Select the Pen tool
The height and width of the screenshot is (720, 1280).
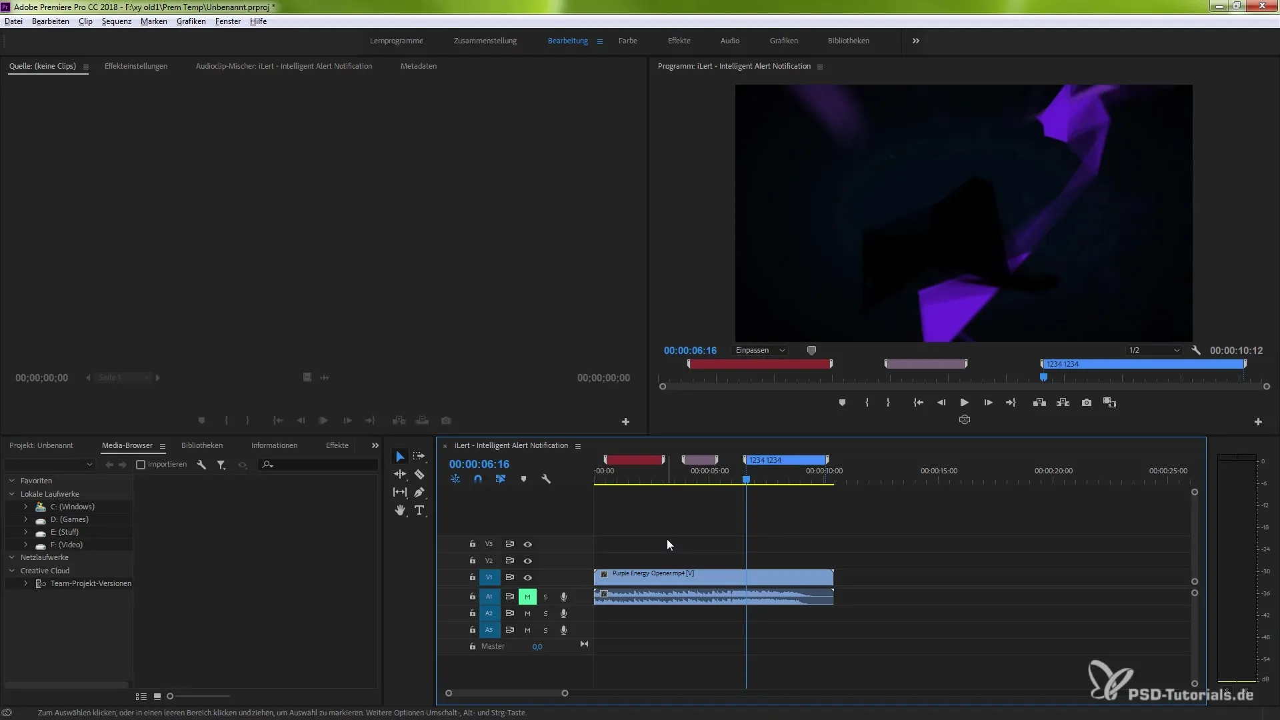pos(419,493)
